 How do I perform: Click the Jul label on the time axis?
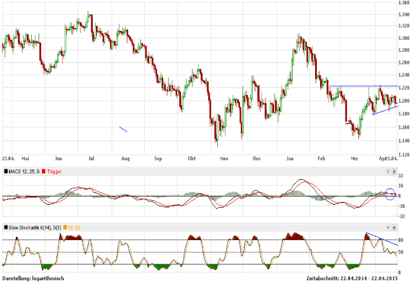(x=91, y=160)
